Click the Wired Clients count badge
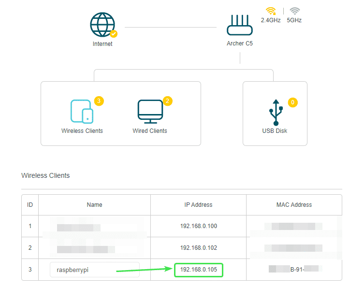 [168, 101]
